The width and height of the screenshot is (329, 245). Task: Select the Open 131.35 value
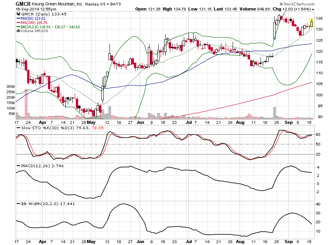148,9
